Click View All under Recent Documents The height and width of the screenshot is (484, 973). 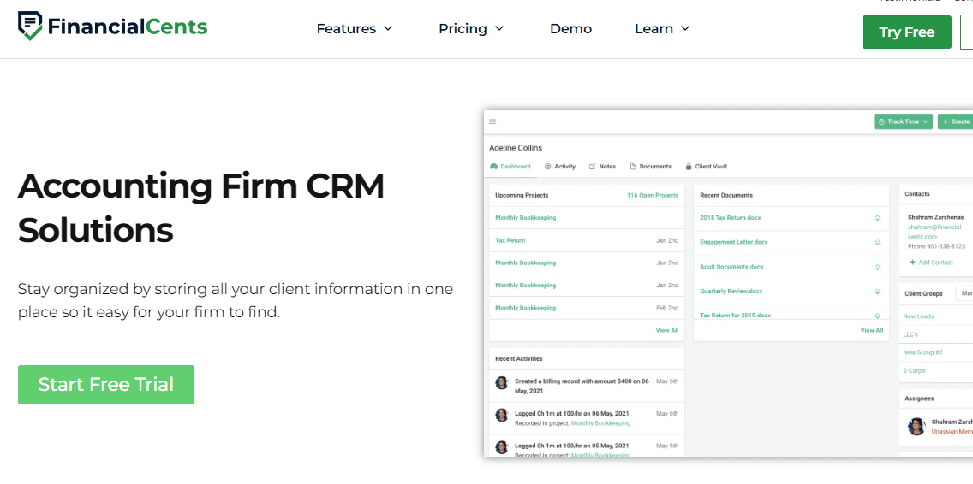[x=872, y=330]
